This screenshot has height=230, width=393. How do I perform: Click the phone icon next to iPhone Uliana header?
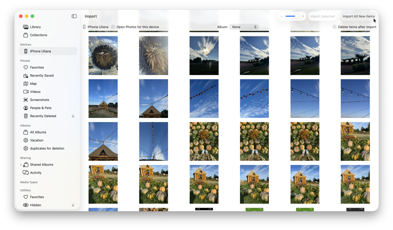coord(84,27)
